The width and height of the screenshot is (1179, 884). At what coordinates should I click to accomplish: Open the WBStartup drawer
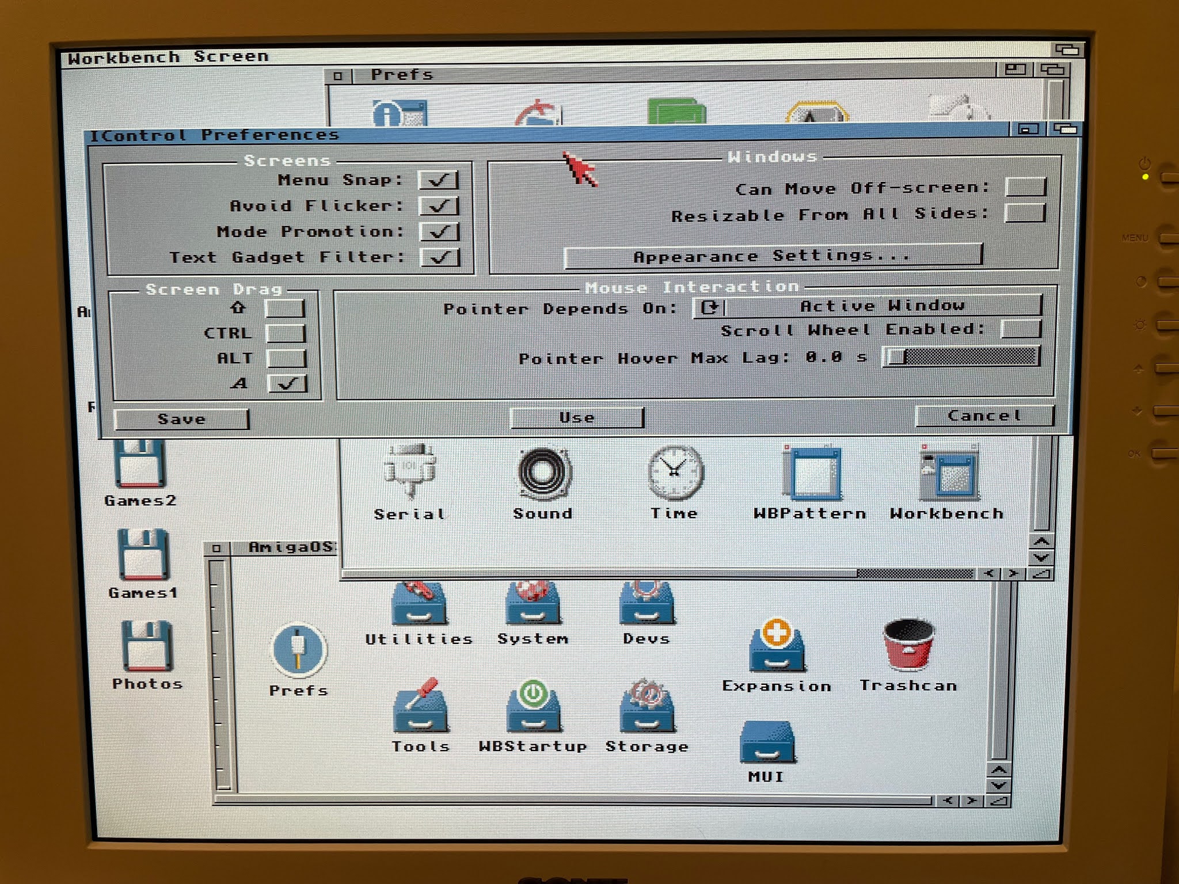[533, 706]
